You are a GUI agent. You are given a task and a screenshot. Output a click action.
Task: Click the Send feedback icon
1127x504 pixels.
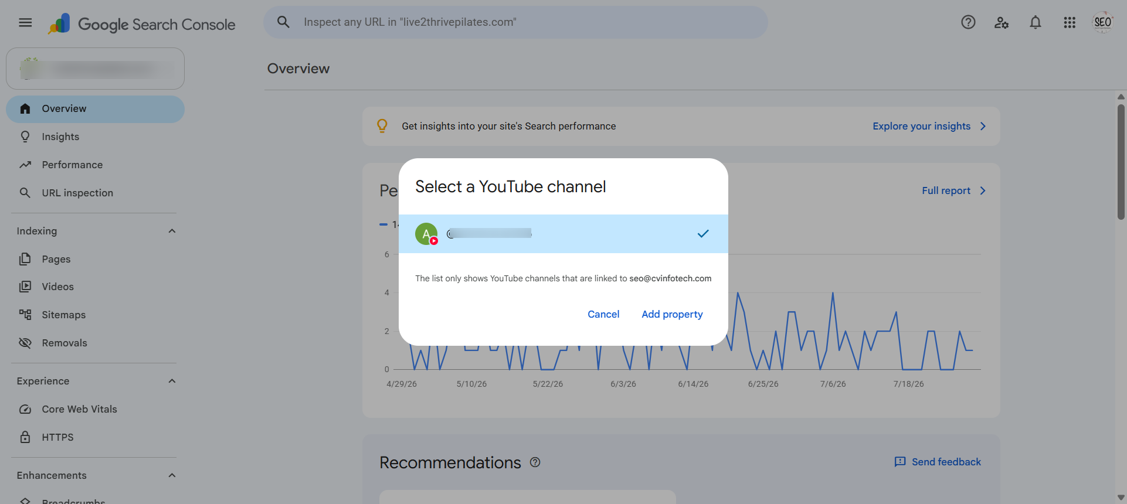[x=900, y=462]
